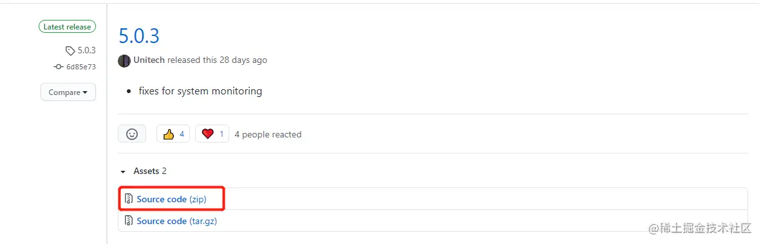761x244 pixels.
Task: Open the 6d85e73 commit hash link
Action: [x=81, y=67]
